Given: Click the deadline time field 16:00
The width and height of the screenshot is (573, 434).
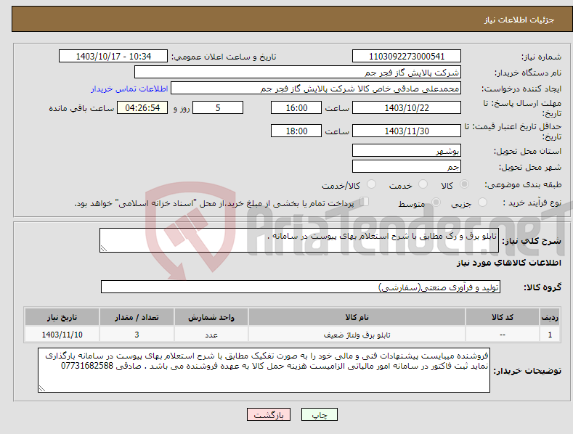Looking at the screenshot, I should 296,107.
